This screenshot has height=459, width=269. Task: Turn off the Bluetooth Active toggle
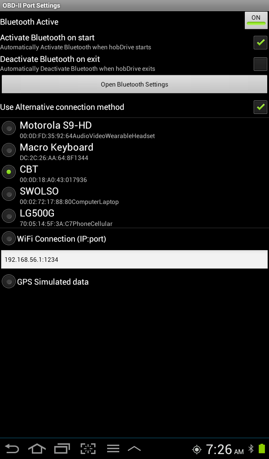click(256, 21)
